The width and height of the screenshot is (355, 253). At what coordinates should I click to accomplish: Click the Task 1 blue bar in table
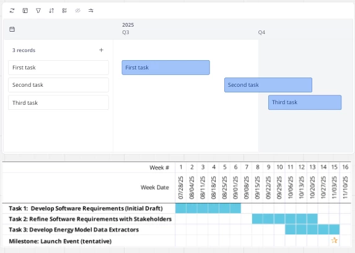pos(208,208)
